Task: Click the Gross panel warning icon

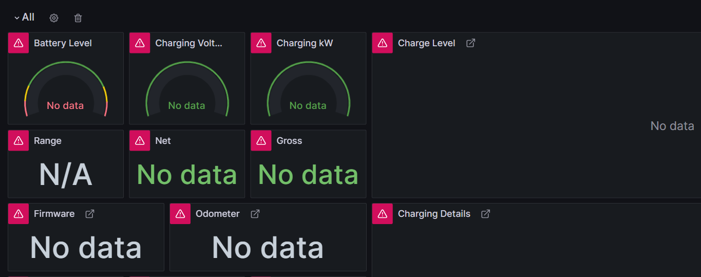Action: point(261,141)
